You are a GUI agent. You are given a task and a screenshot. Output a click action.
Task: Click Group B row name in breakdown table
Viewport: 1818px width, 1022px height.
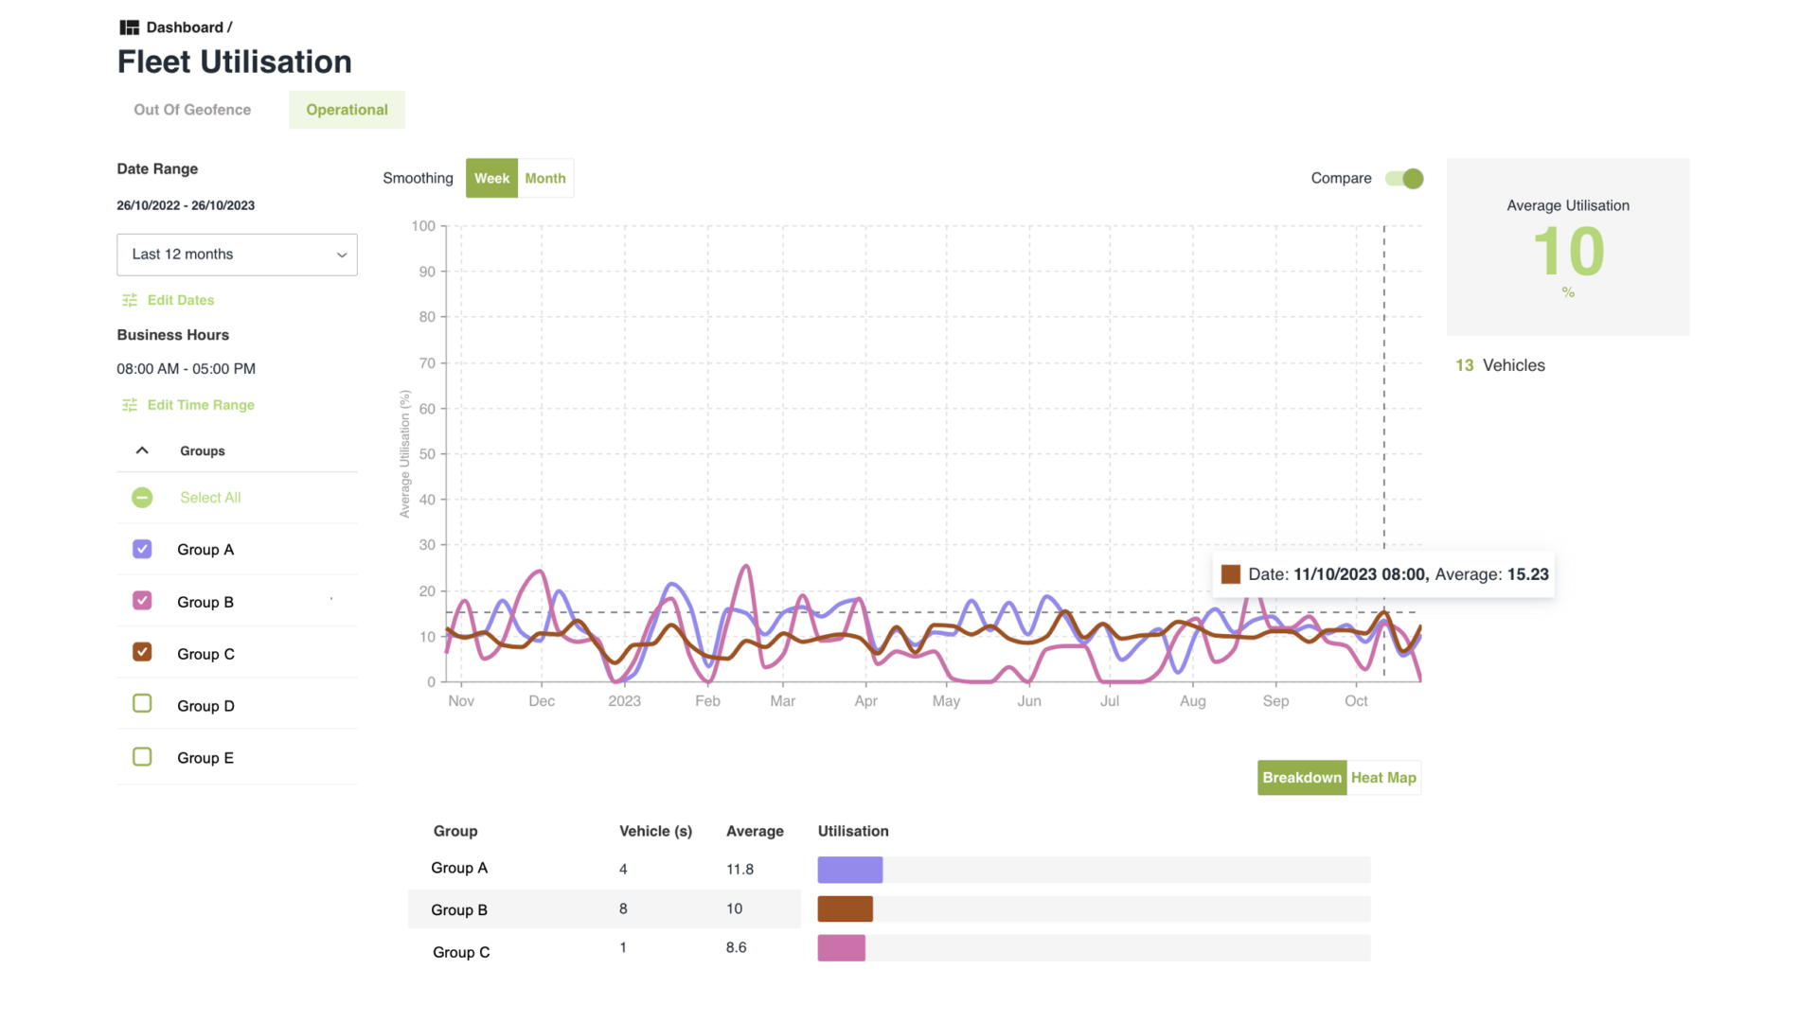pyautogui.click(x=459, y=909)
